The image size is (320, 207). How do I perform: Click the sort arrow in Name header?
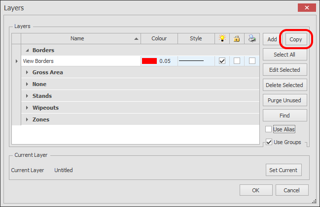point(136,39)
